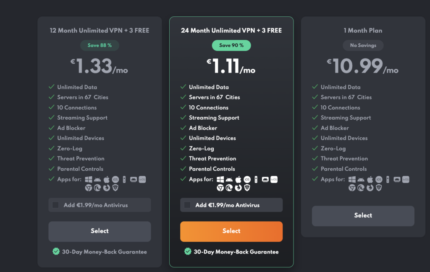
Task: Check the antivirus add-on in the 12-month plan
Action: tap(55, 205)
